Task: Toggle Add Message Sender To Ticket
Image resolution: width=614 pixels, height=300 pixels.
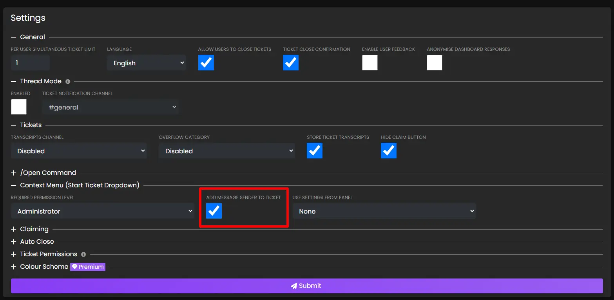Action: tap(214, 211)
